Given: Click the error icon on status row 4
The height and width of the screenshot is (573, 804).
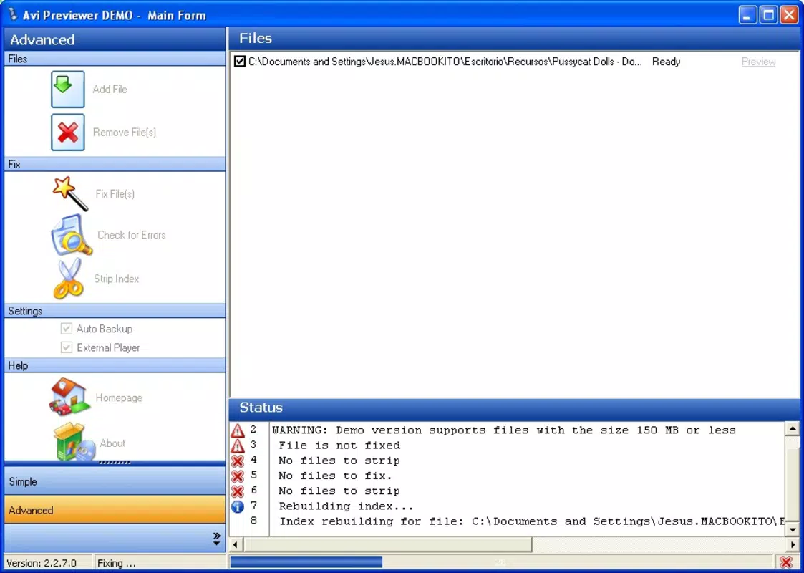Looking at the screenshot, I should click(238, 461).
